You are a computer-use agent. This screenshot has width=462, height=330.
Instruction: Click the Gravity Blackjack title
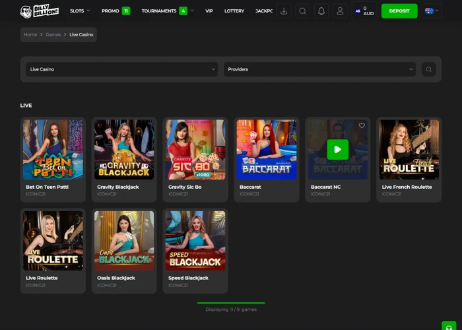118,187
